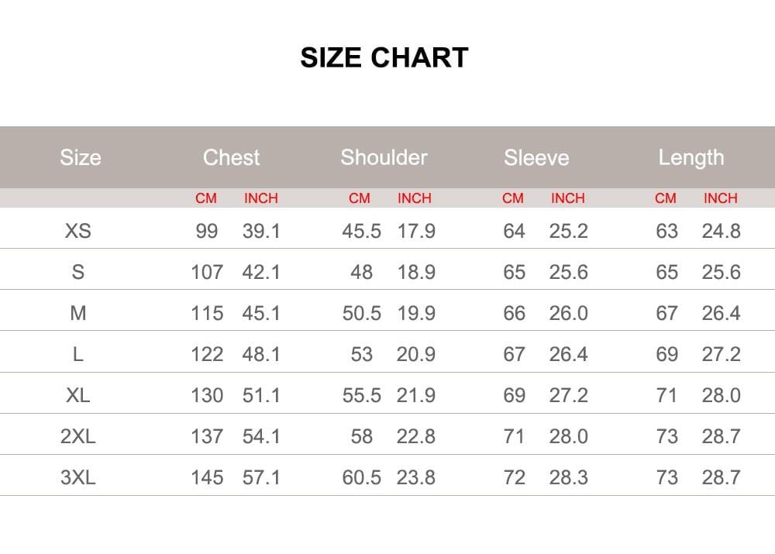Click the XL shoulder value 55.5
Screen dimensions: 775x554
(362, 395)
